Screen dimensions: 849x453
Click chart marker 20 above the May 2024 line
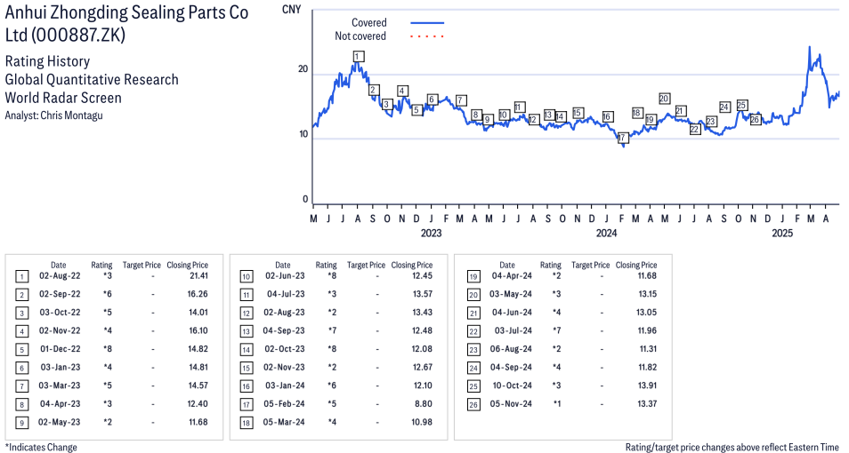point(665,99)
